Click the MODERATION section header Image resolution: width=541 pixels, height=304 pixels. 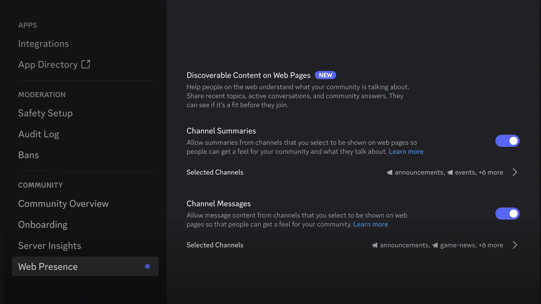[42, 95]
